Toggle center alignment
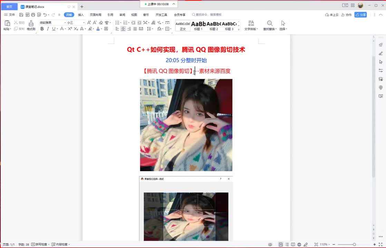This screenshot has height=248, width=386. point(123,29)
